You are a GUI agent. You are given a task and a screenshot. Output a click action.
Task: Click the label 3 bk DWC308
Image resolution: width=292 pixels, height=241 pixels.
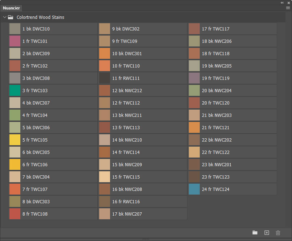tap(36, 78)
